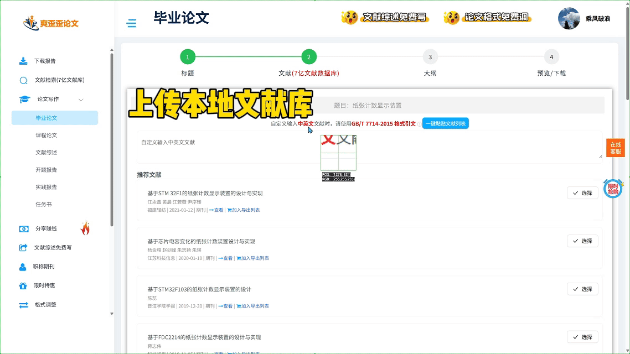Click the 文献综述免费写 share icon in sidebar
Viewport: 630px width, 354px height.
[x=23, y=248]
